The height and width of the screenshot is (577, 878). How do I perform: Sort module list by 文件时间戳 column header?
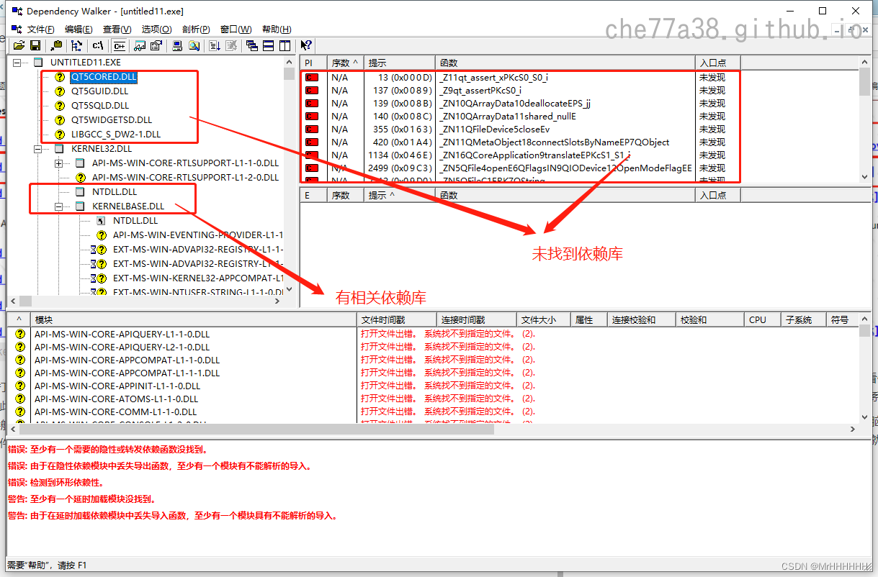tap(397, 319)
